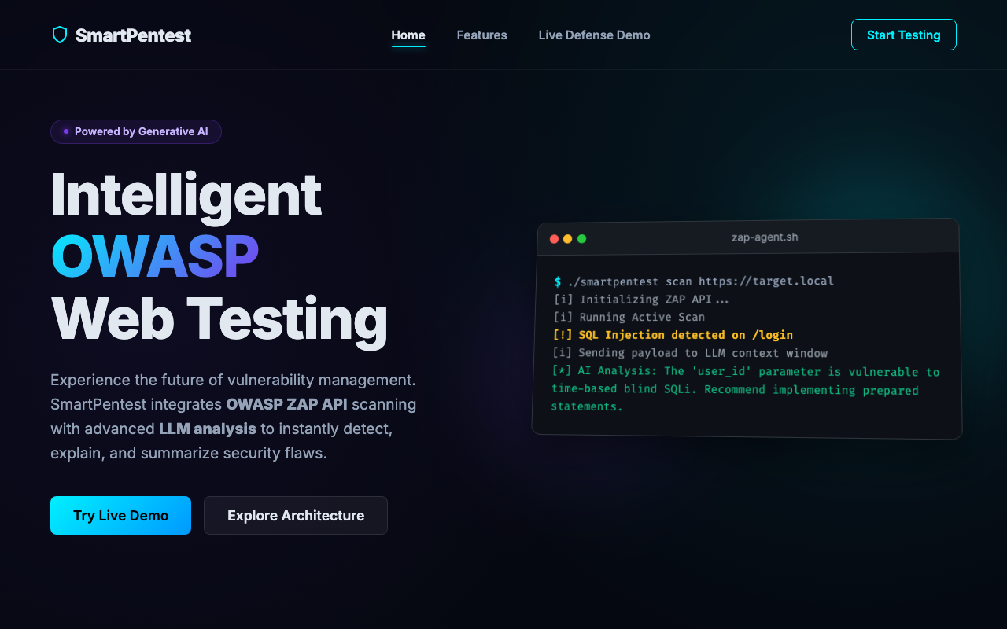Launch the Try Live Demo button
Viewport: 1007px width, 629px height.
120,515
